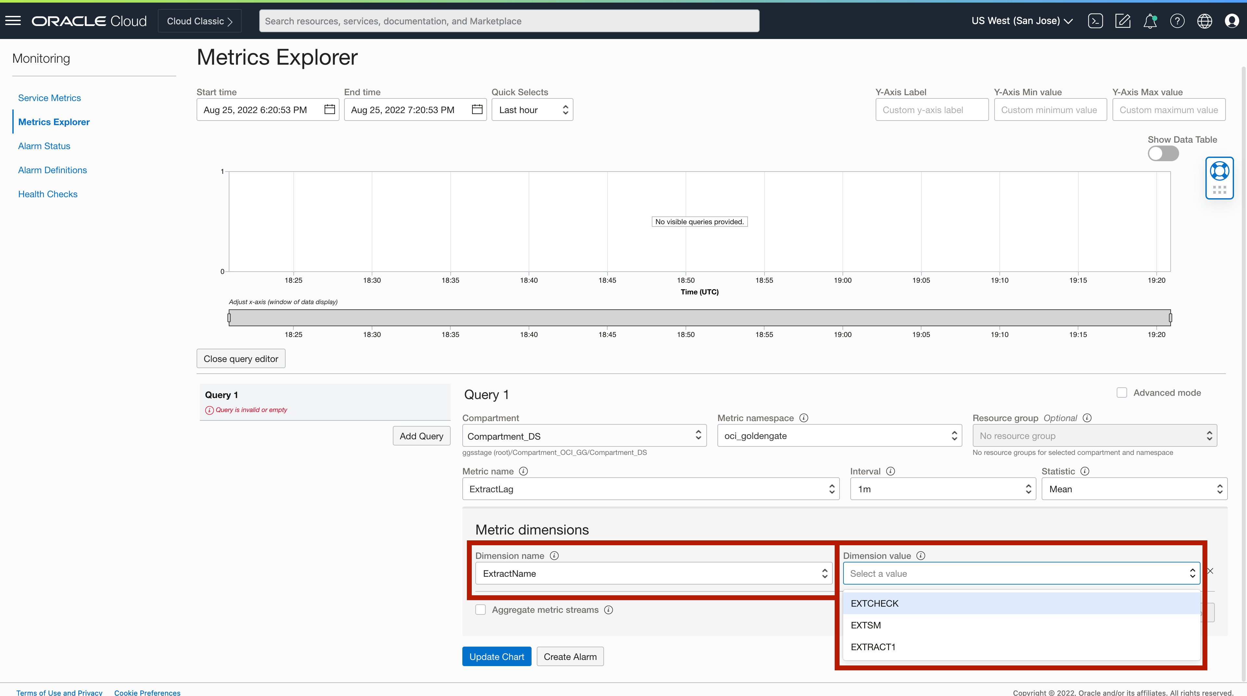
Task: Click the help question mark icon
Action: tap(1177, 21)
